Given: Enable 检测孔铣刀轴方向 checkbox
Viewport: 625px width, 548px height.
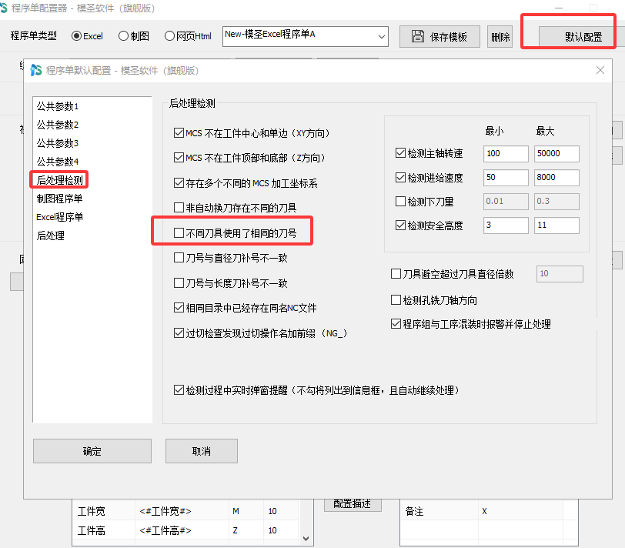Looking at the screenshot, I should pyautogui.click(x=396, y=299).
